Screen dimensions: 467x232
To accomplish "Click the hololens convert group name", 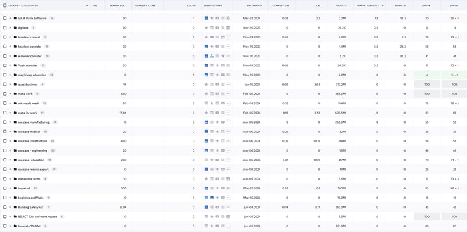I will [x=29, y=37].
